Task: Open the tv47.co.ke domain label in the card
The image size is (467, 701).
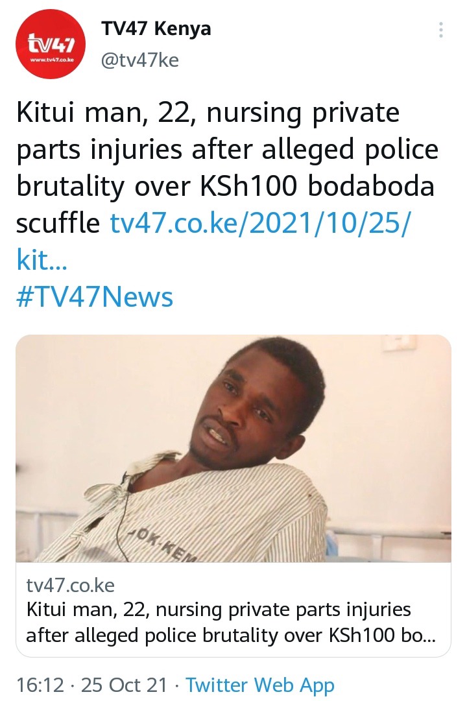Action: [x=70, y=585]
